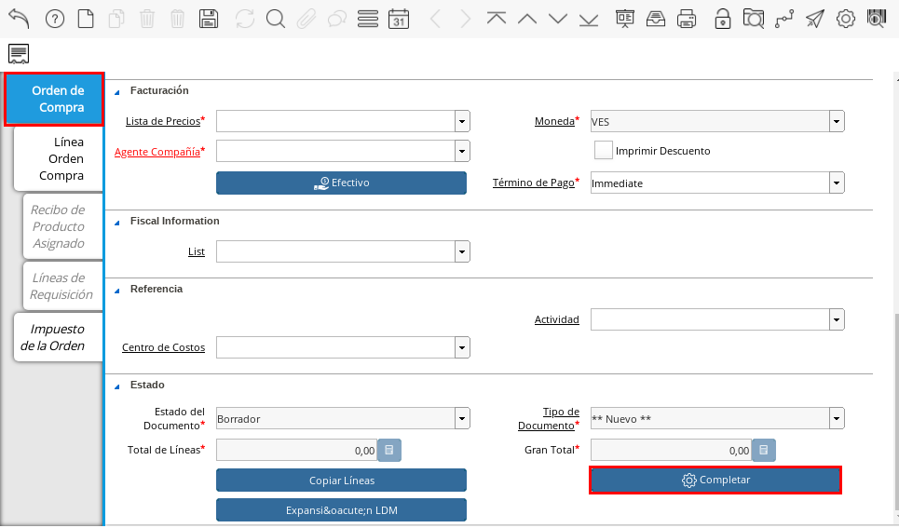The image size is (899, 528).
Task: Go to parent record left chevron
Action: 435,19
